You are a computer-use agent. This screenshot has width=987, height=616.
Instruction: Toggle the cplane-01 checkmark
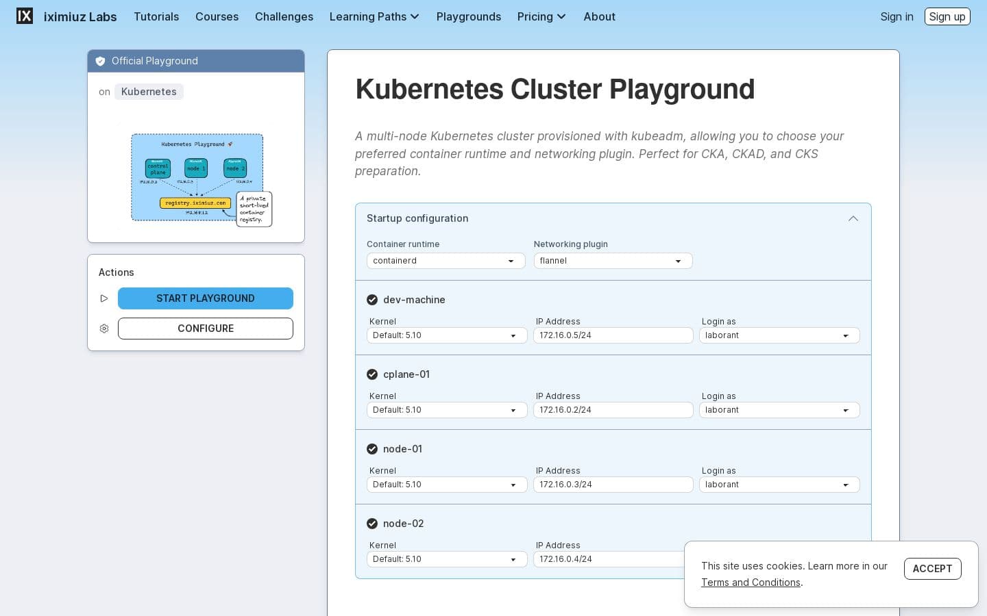372,374
